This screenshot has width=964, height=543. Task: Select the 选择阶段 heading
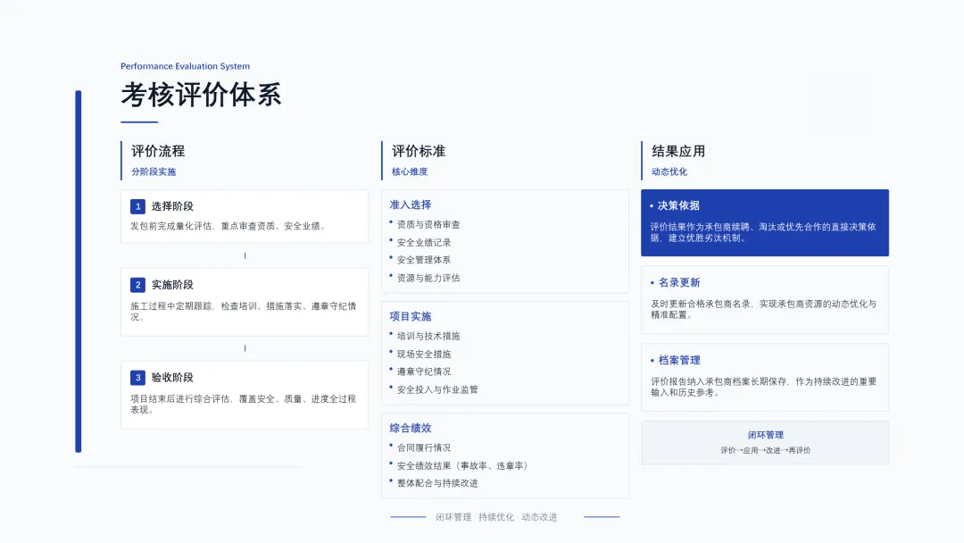[172, 206]
